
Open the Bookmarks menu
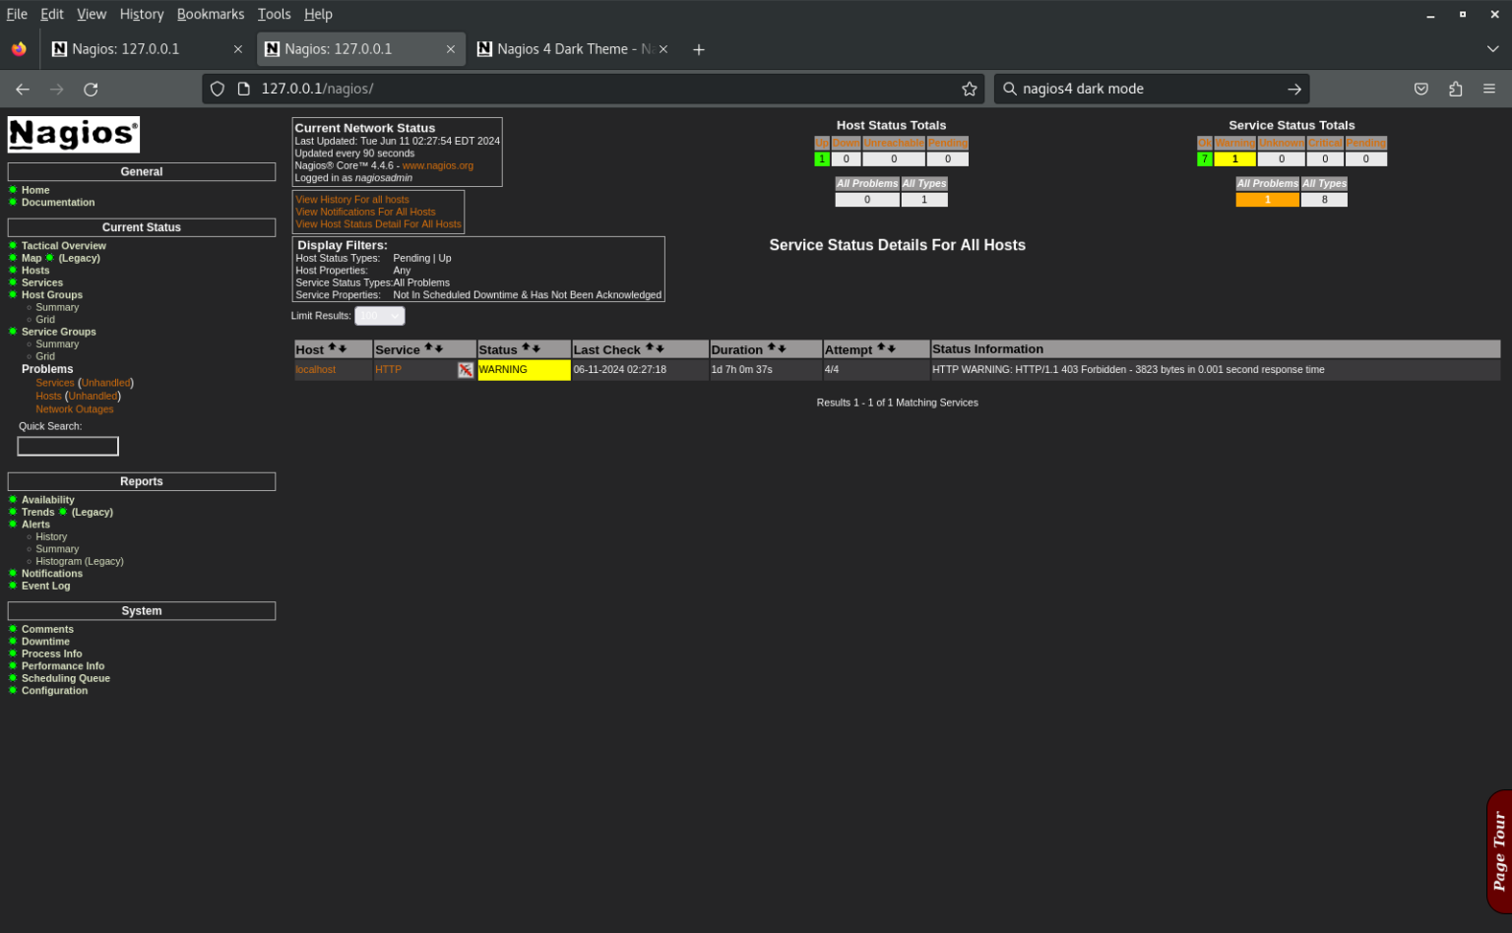point(211,14)
